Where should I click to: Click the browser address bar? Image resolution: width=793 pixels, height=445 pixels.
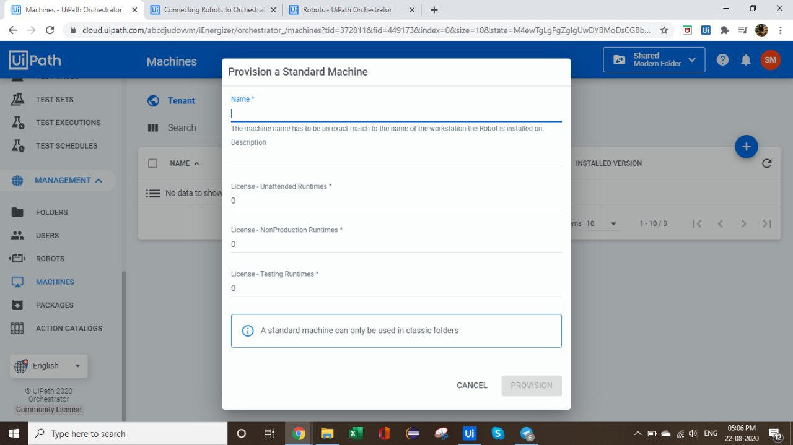point(366,30)
